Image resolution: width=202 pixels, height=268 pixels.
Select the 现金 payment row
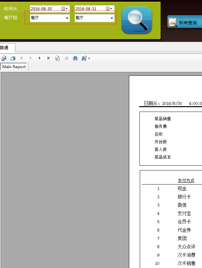click(182, 188)
